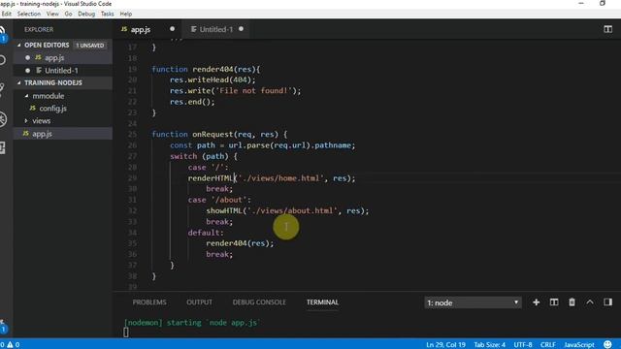Open the Selection menu
Screen dimensions: 621x349
point(29,14)
